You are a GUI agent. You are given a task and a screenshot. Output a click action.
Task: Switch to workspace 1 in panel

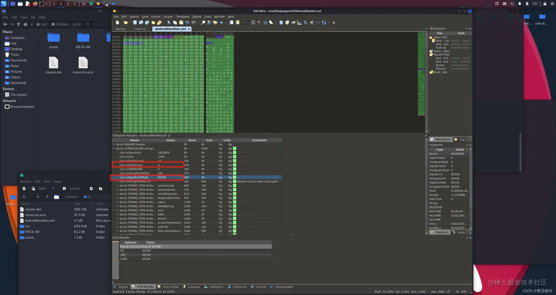click(54, 4)
